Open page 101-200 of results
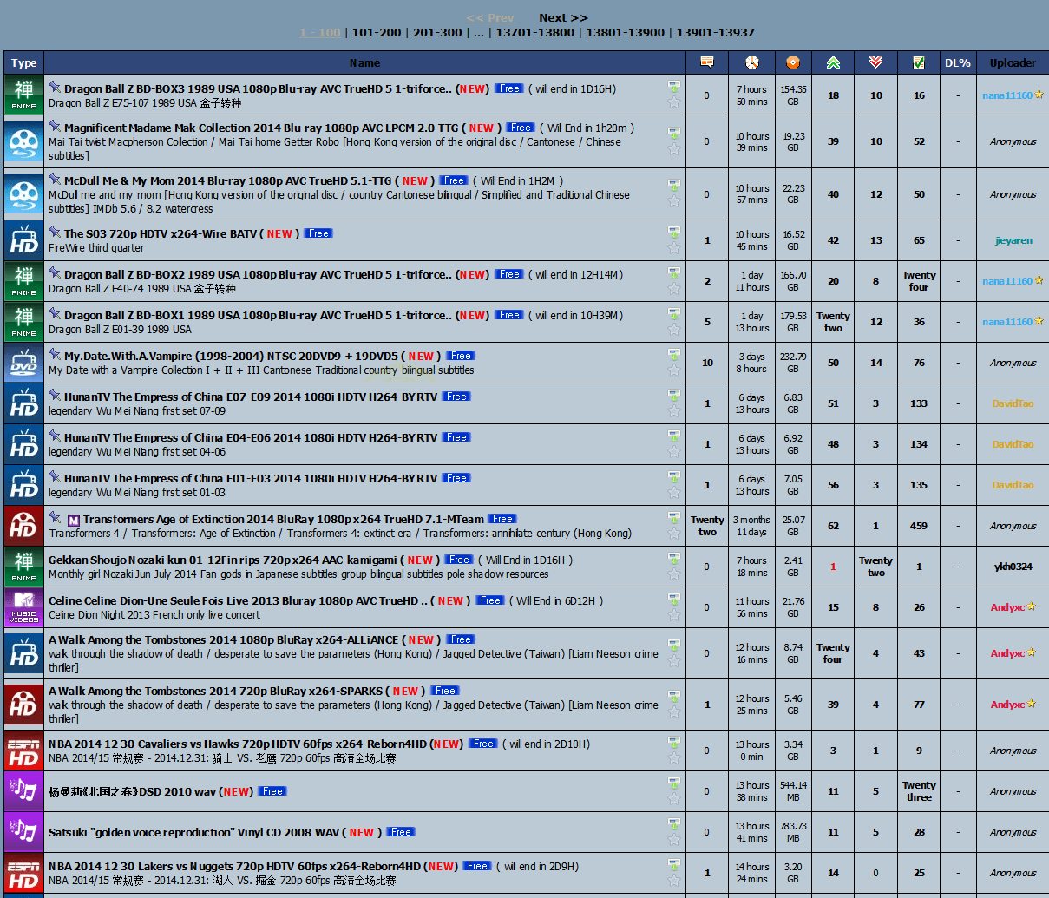Image resolution: width=1049 pixels, height=898 pixels. click(377, 32)
